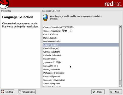Select Portuguese (Português)
Viewport: 123px width, 95px height.
pos(81,73)
